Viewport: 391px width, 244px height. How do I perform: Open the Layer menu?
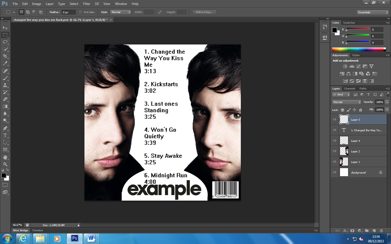[x=50, y=4]
